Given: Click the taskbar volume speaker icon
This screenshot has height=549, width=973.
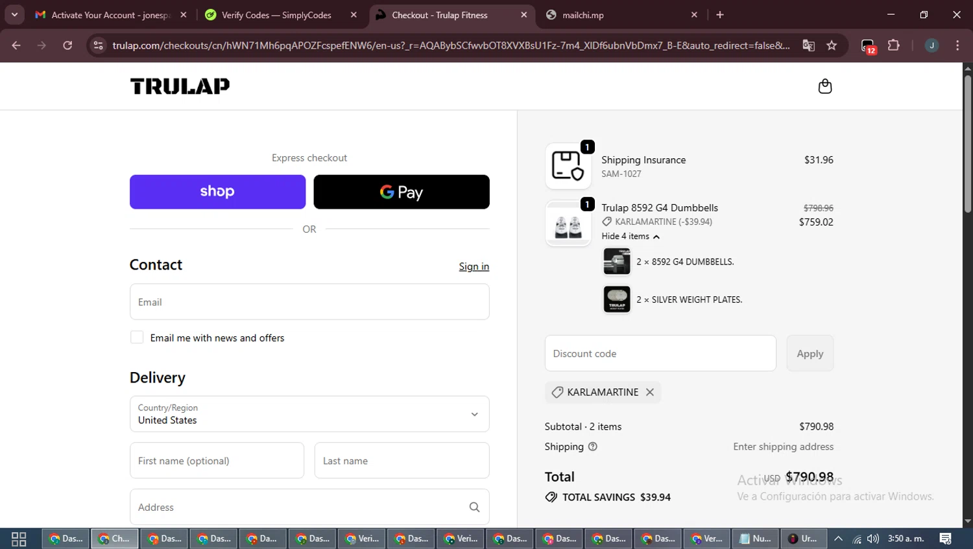Looking at the screenshot, I should click(x=873, y=539).
